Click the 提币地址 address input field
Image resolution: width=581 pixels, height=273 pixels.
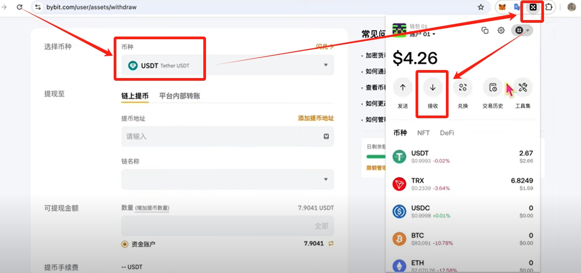pos(227,136)
